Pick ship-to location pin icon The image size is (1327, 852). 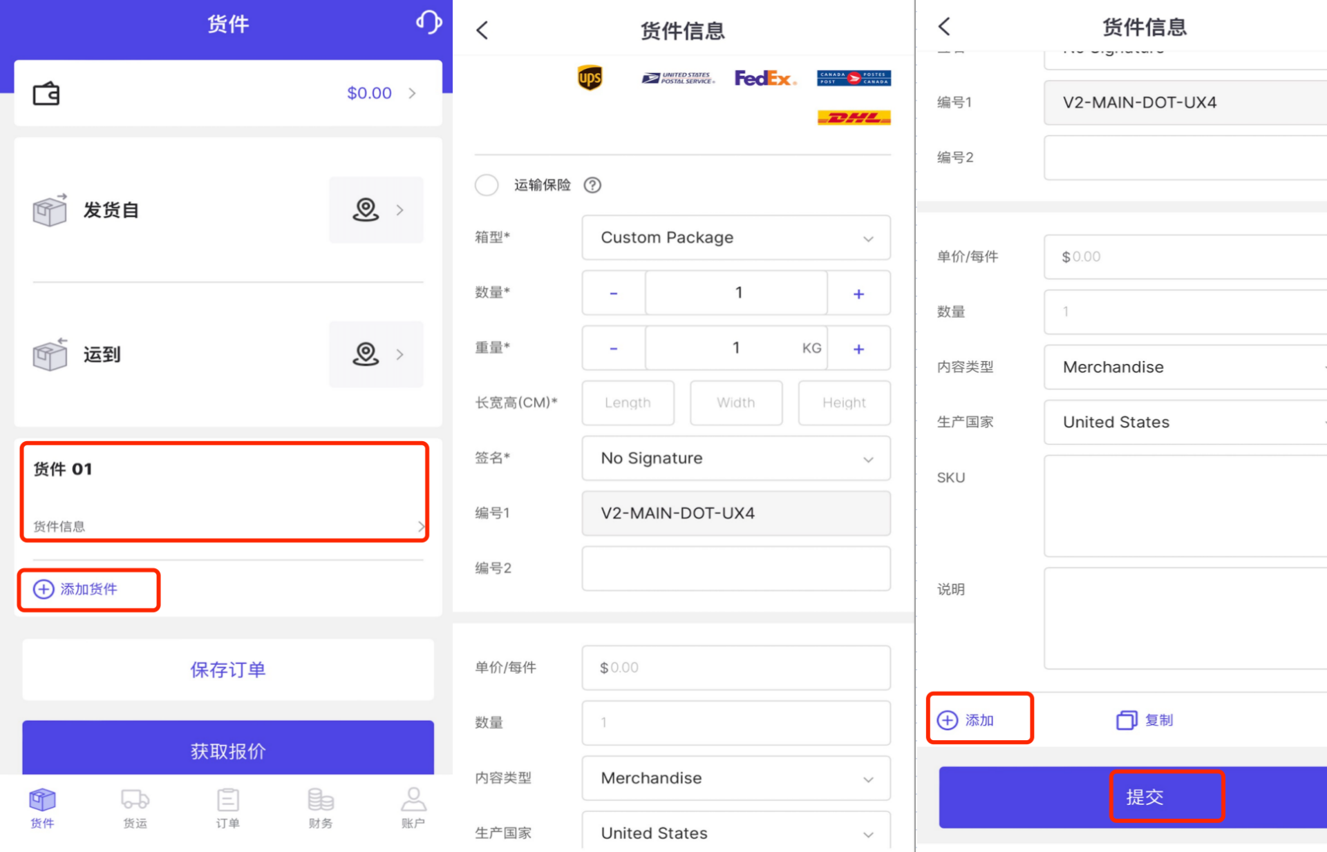coord(366,354)
